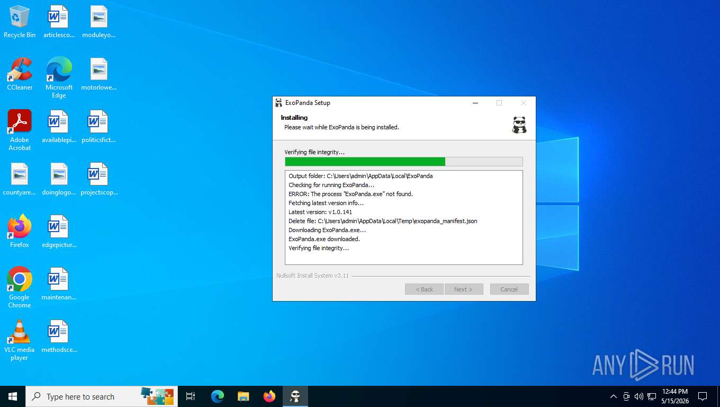Select the edgepictur... Word document

pos(59,232)
